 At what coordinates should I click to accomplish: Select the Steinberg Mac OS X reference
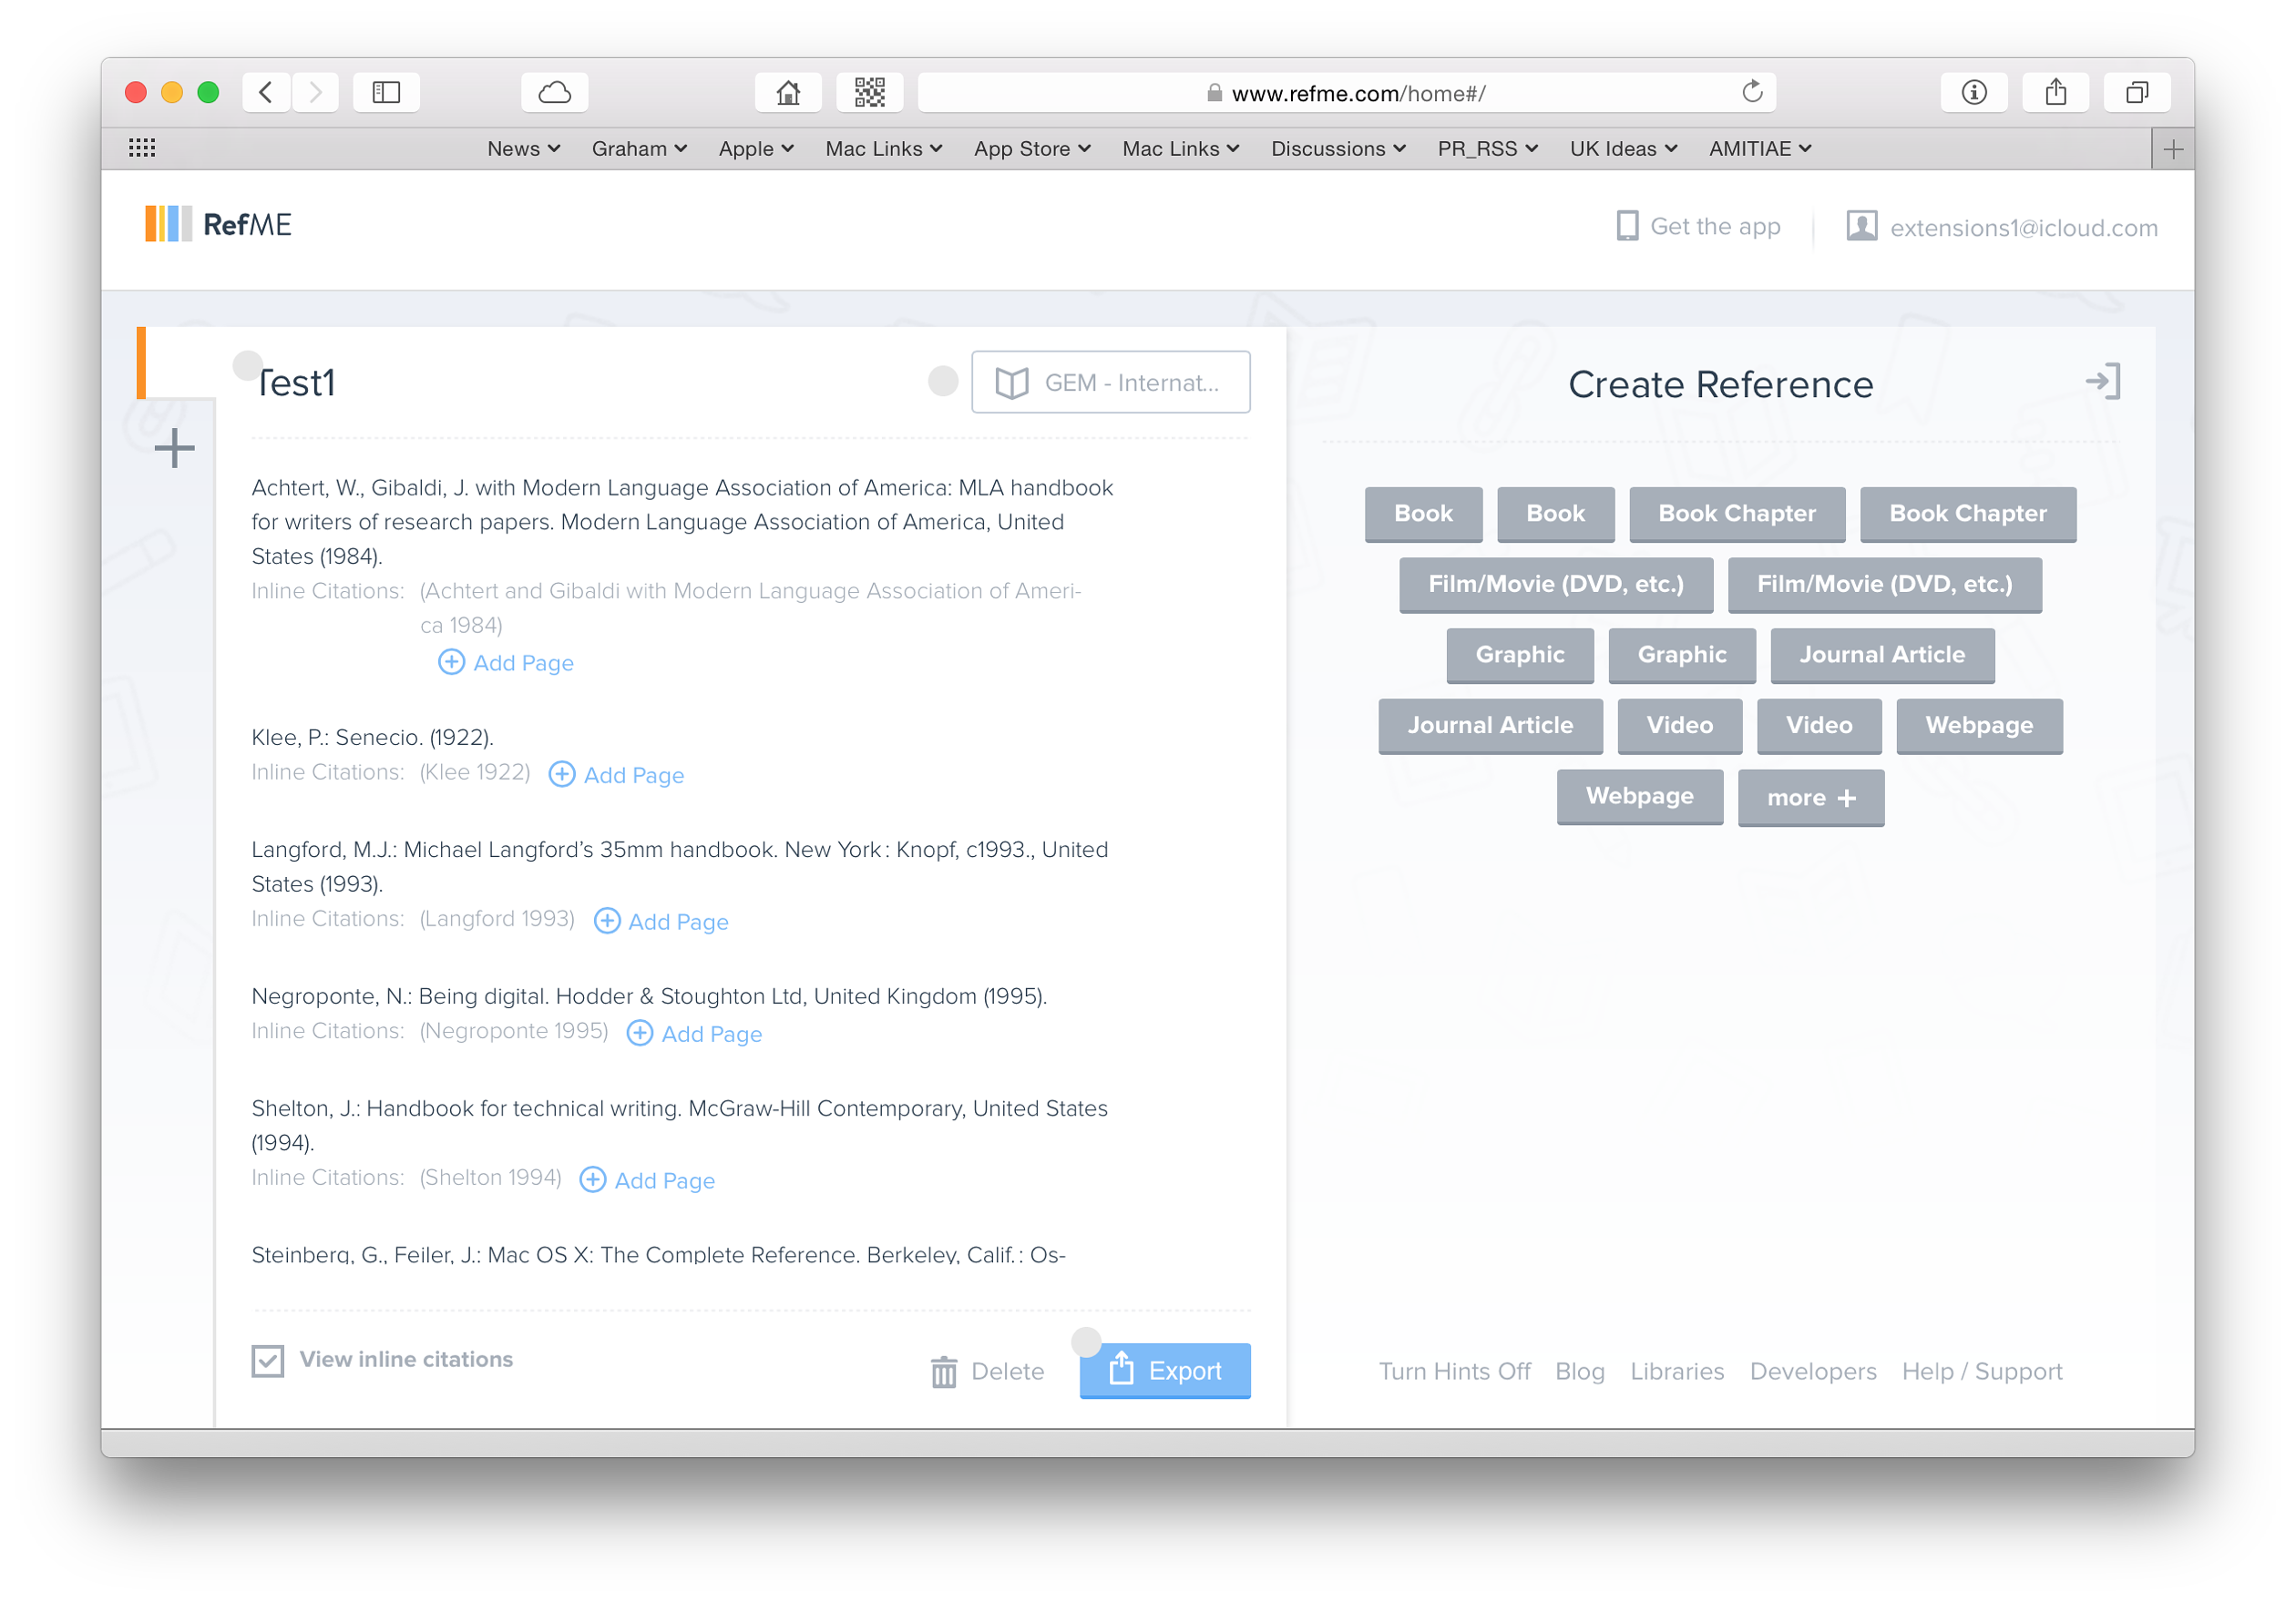coord(658,1254)
